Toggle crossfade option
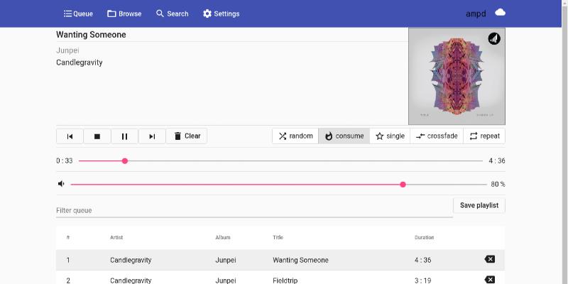Viewport: 568px width, 284px height. point(437,136)
